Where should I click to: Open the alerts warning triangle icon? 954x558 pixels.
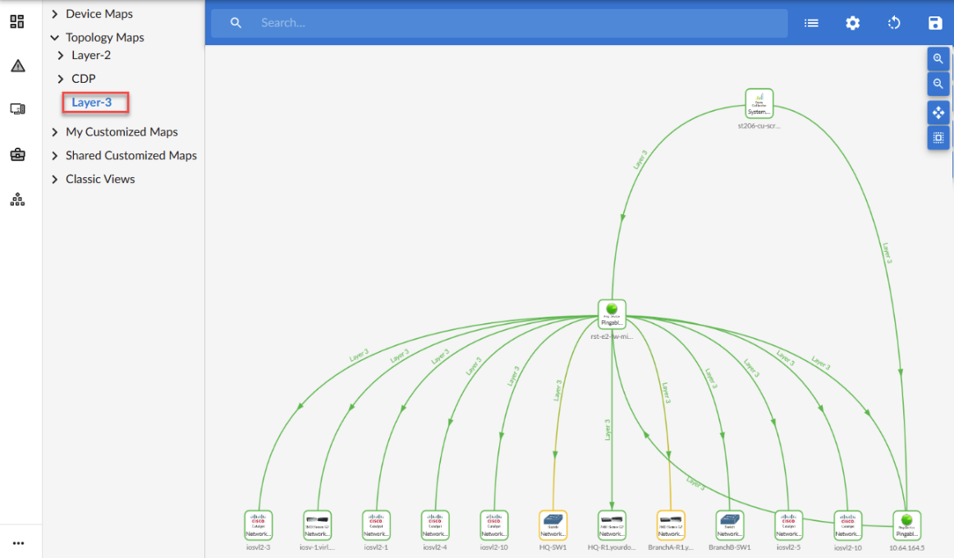coord(17,66)
